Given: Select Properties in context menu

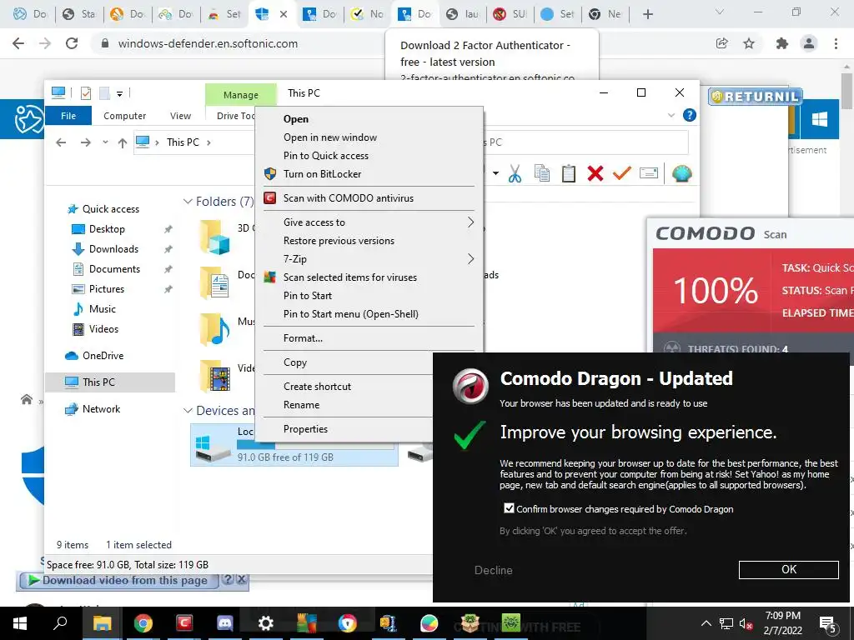Looking at the screenshot, I should pyautogui.click(x=305, y=429).
